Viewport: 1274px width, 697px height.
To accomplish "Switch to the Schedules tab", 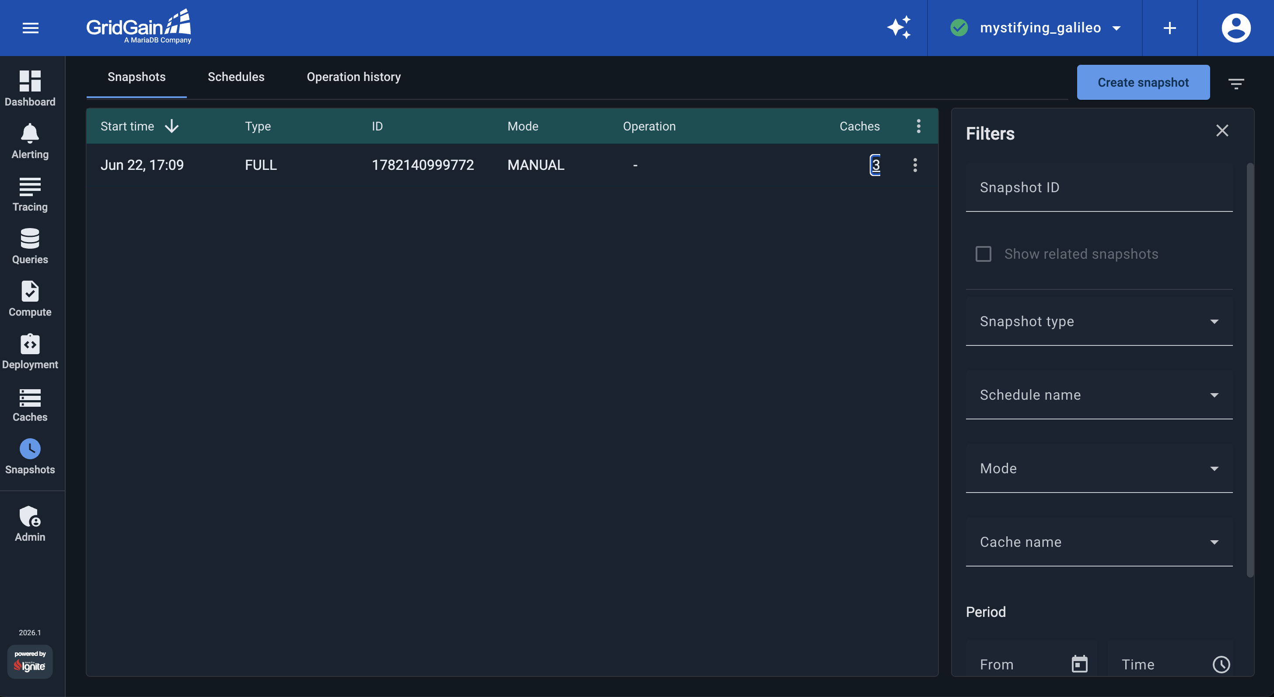I will pos(236,77).
